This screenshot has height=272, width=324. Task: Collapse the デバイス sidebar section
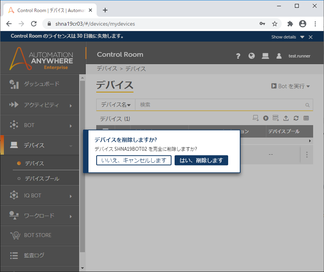click(x=40, y=145)
